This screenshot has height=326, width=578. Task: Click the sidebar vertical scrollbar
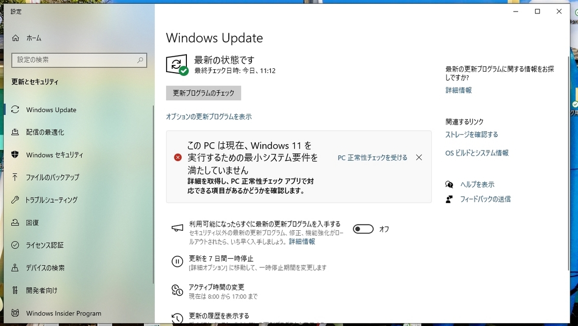(153, 194)
